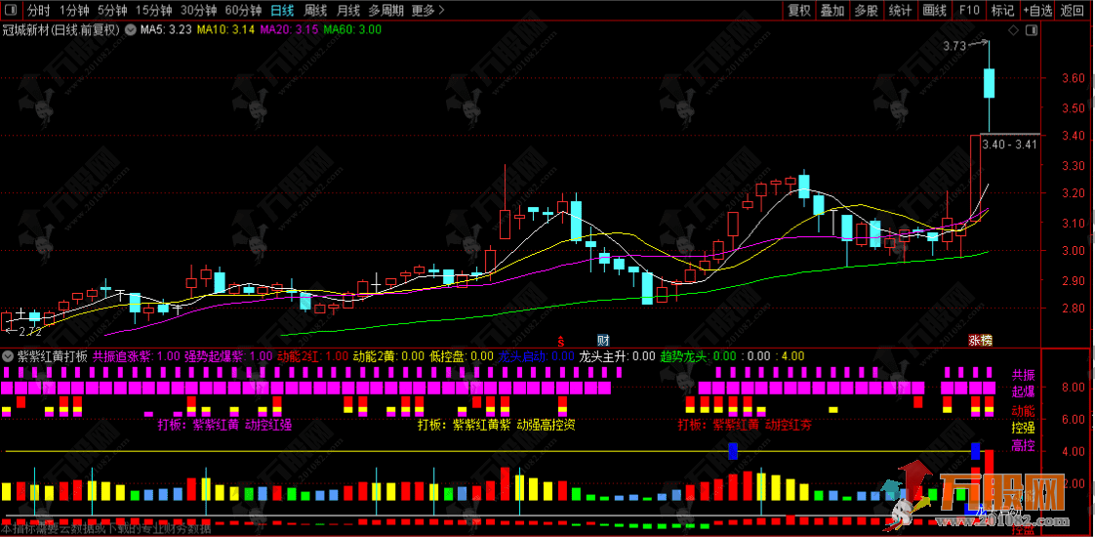Viewport: 1095px width, 537px height.
Task: Click the 返回 back button
Action: pyautogui.click(x=1072, y=10)
